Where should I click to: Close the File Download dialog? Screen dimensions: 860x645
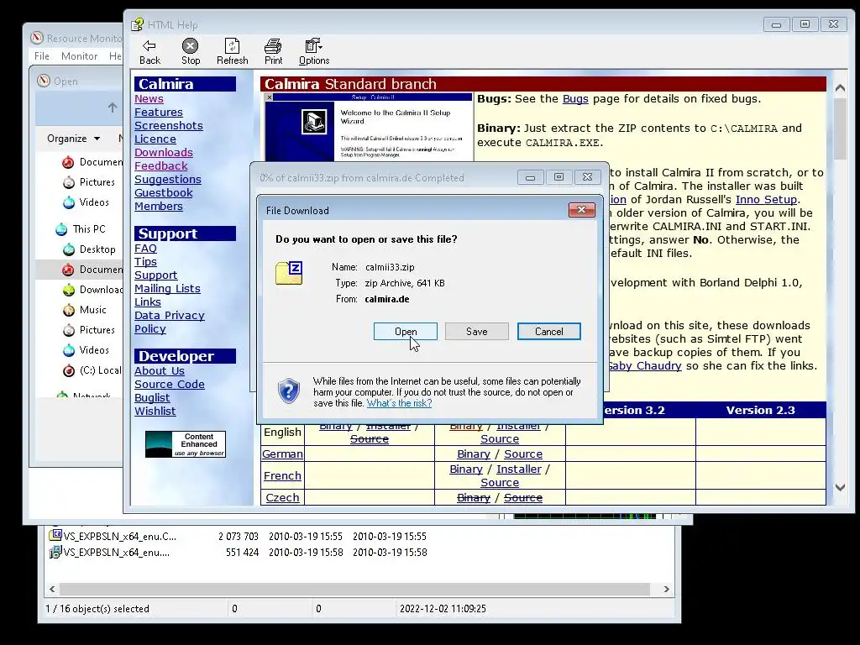582,209
